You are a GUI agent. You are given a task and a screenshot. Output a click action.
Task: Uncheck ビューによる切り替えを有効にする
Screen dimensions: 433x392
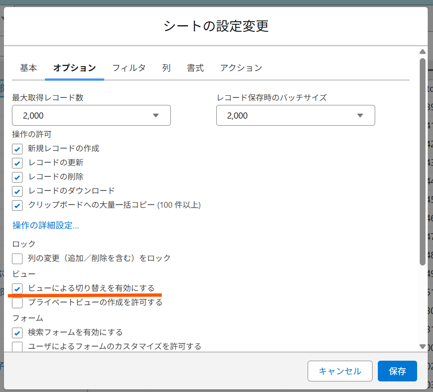coord(17,289)
